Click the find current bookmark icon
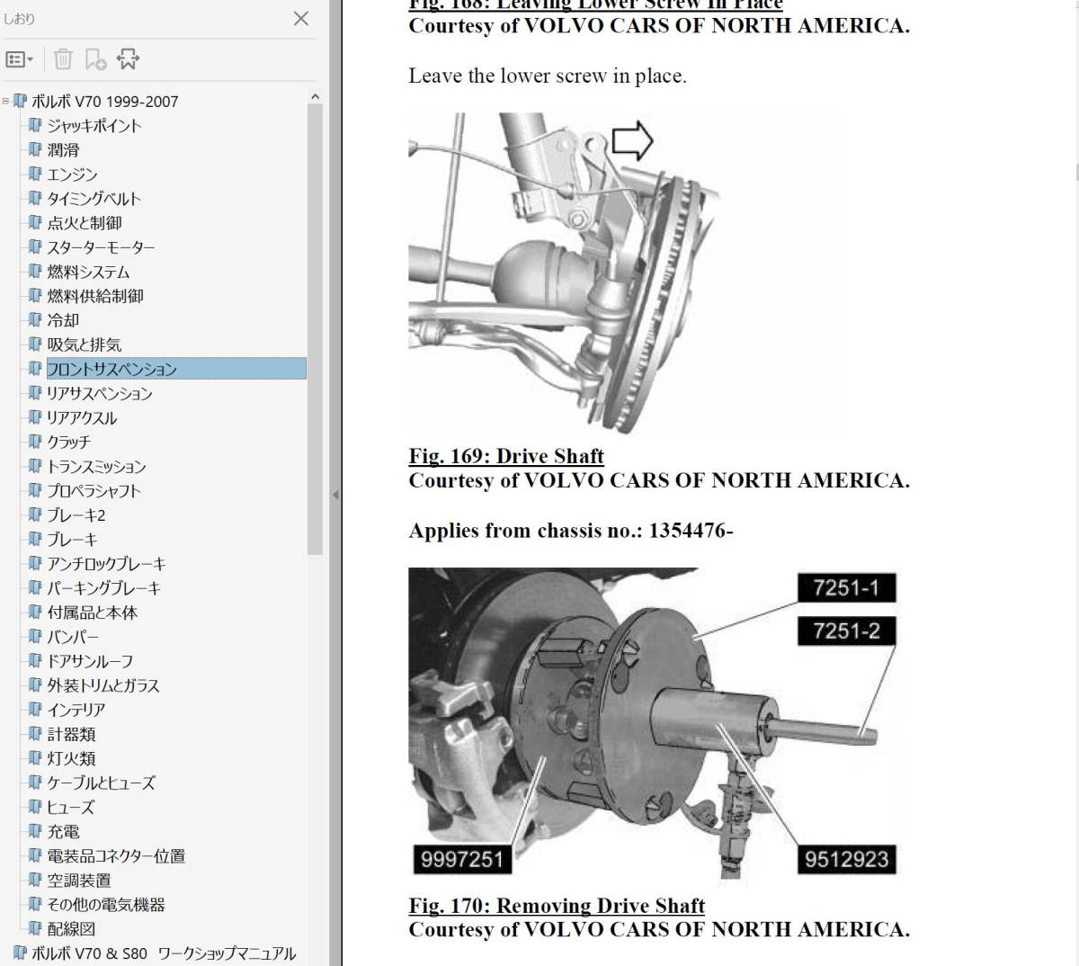The width and height of the screenshot is (1079, 966). pos(129,59)
